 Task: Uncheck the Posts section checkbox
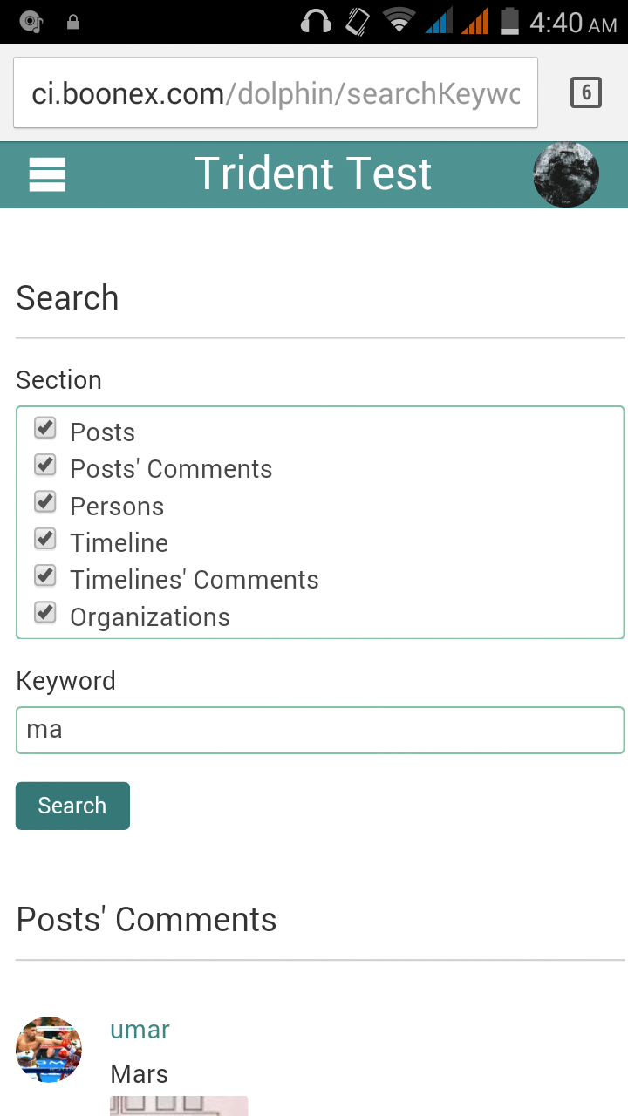tap(45, 428)
